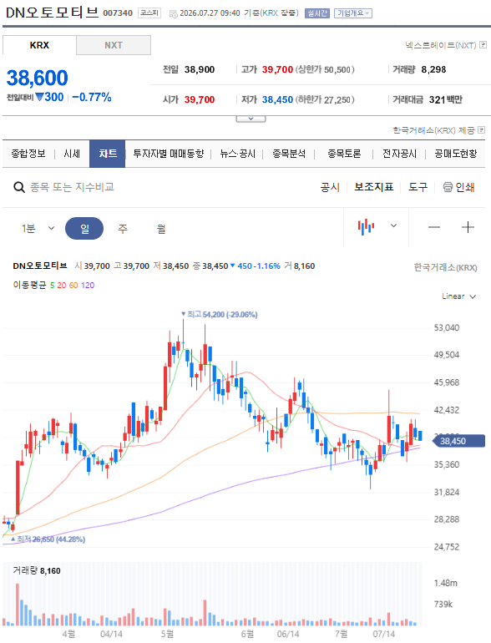Click the stock code 007340
The width and height of the screenshot is (491, 643).
click(118, 13)
